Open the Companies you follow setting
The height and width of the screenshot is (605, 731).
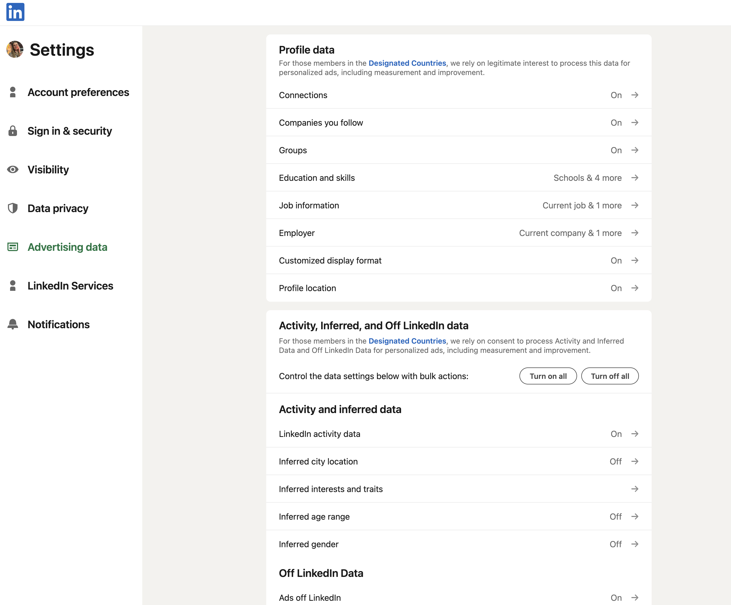[x=459, y=122]
